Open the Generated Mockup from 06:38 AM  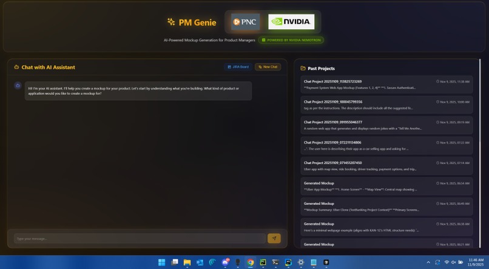386,226
